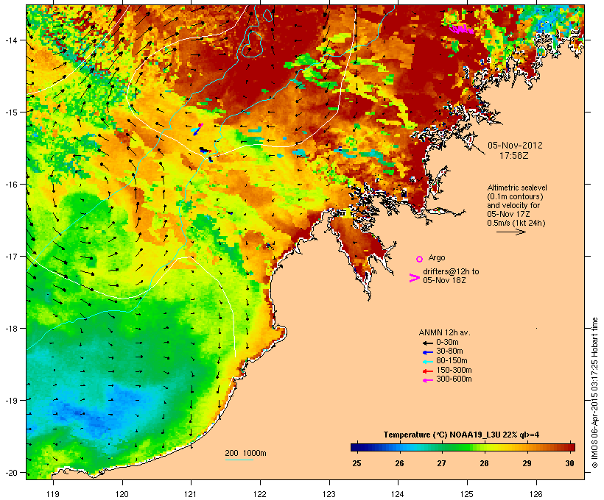This screenshot has height=500, width=604.
Task: Click the cyan 80-150m arrow legend icon
Action: pyautogui.click(x=427, y=362)
